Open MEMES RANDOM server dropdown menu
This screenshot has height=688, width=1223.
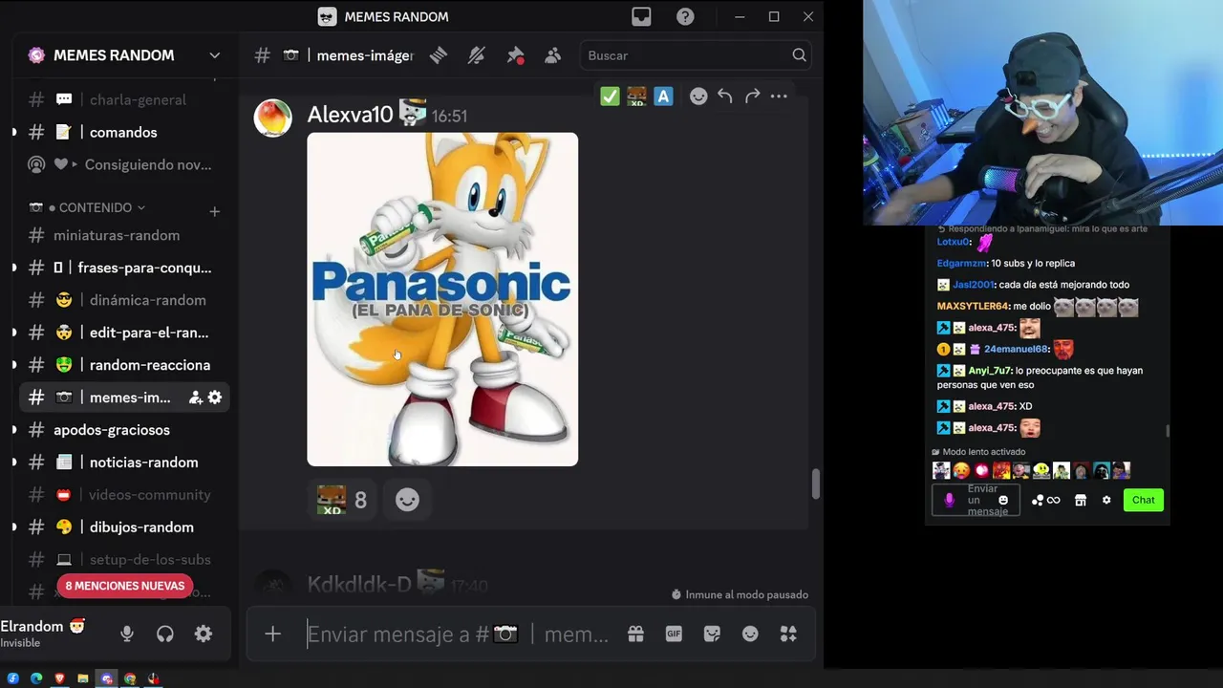point(214,55)
